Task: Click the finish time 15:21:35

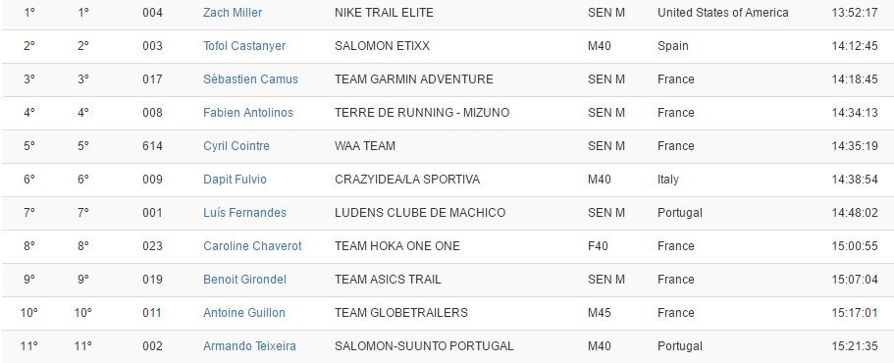Action: point(854,346)
